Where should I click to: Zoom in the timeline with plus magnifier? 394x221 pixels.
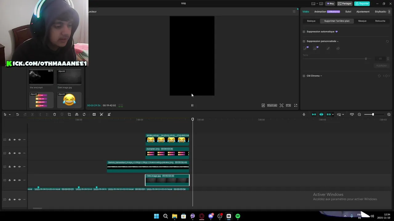(389, 114)
